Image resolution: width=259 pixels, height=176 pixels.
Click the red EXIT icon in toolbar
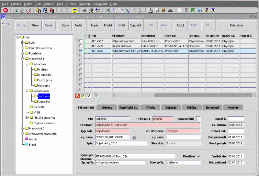(6, 10)
